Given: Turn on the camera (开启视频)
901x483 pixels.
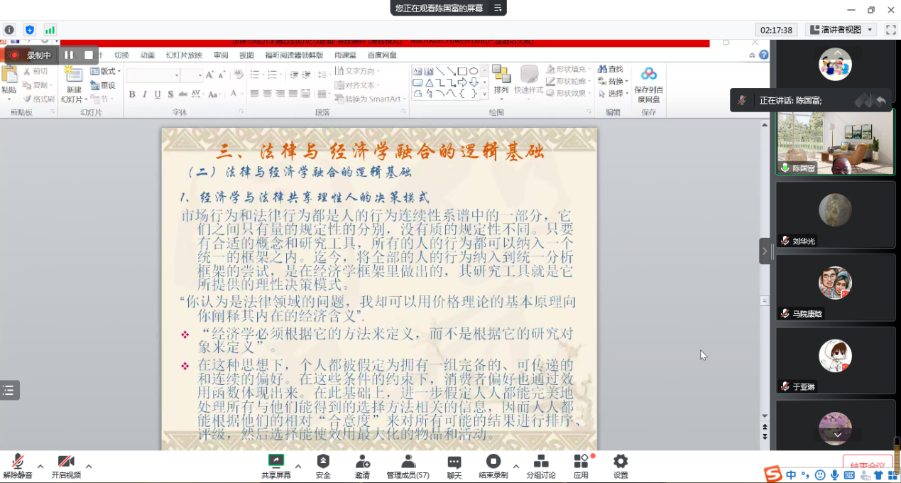Looking at the screenshot, I should point(65,465).
